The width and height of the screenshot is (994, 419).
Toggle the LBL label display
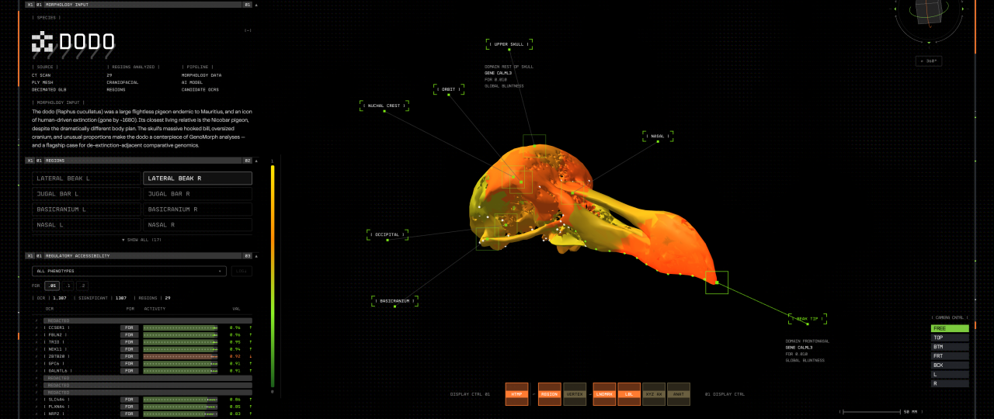(629, 394)
